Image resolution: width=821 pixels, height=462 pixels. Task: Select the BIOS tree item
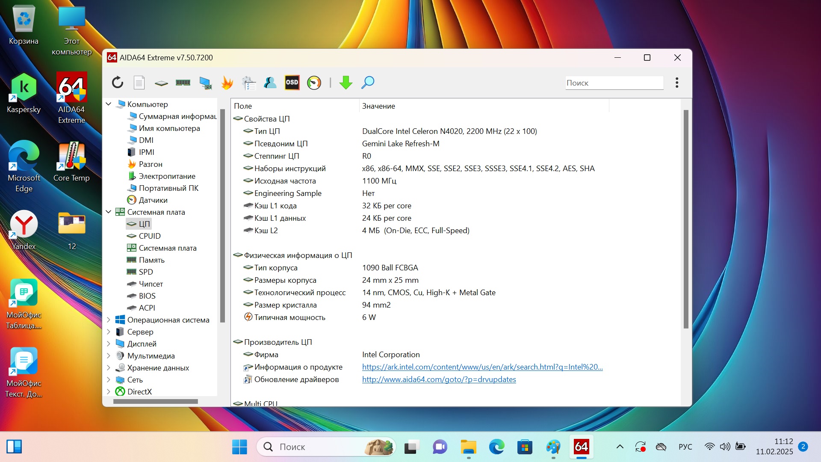pos(142,296)
